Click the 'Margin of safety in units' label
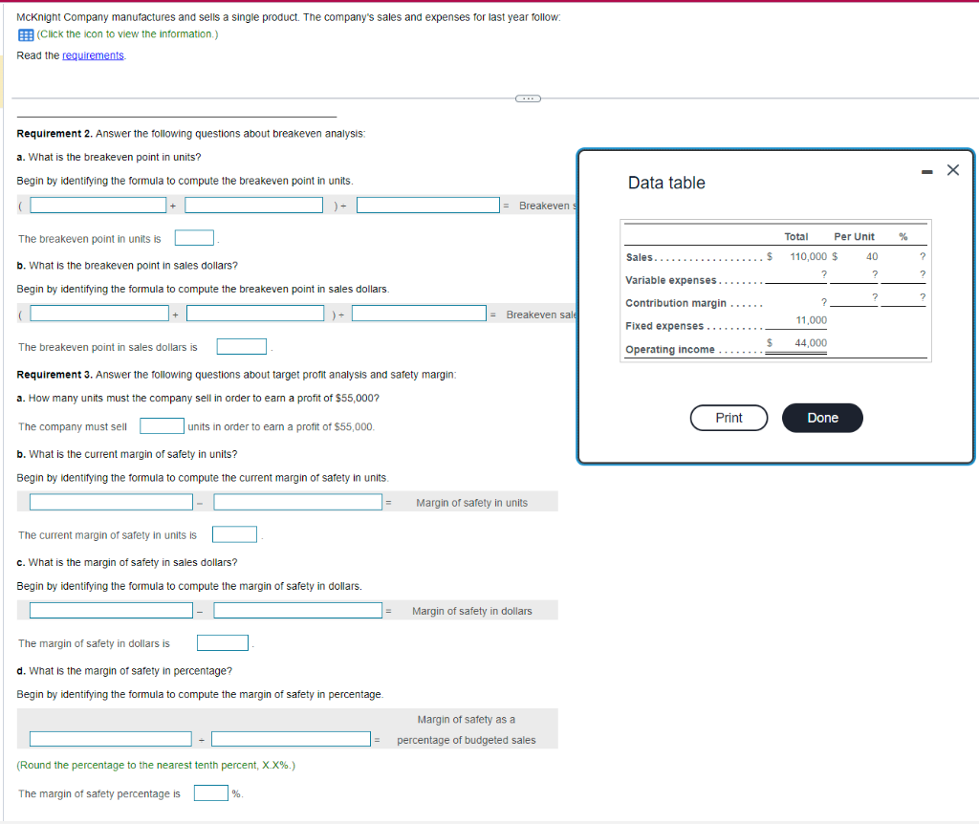979x824 pixels. [x=472, y=503]
